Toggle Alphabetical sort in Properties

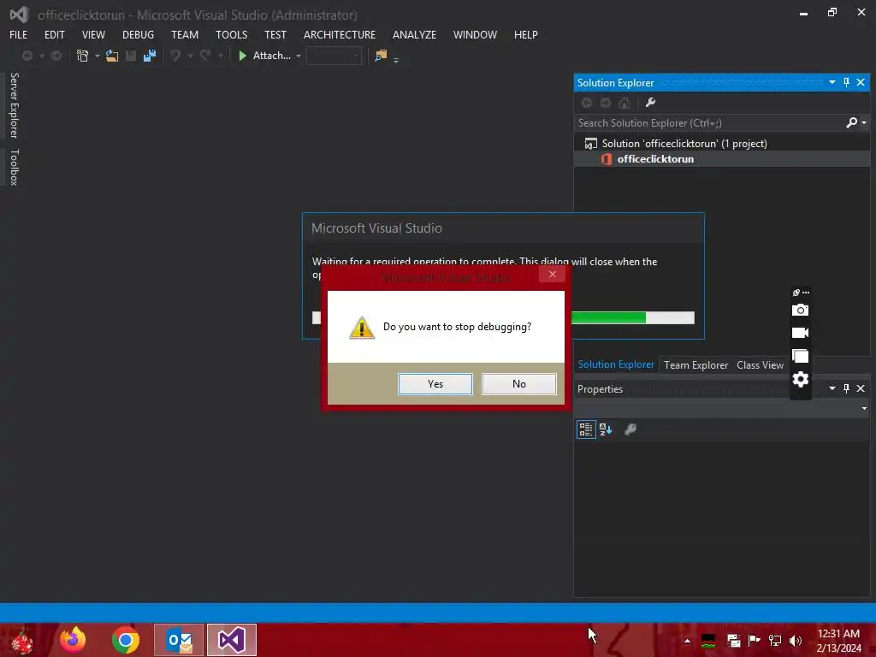pos(606,429)
